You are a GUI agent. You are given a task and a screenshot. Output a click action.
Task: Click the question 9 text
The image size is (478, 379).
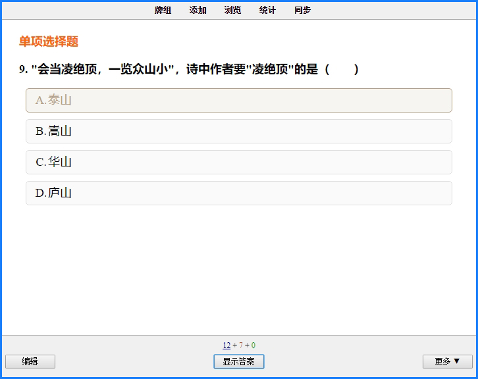pyautogui.click(x=189, y=70)
